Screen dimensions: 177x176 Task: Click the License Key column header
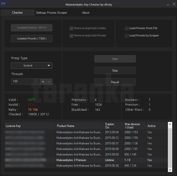tap(30, 126)
